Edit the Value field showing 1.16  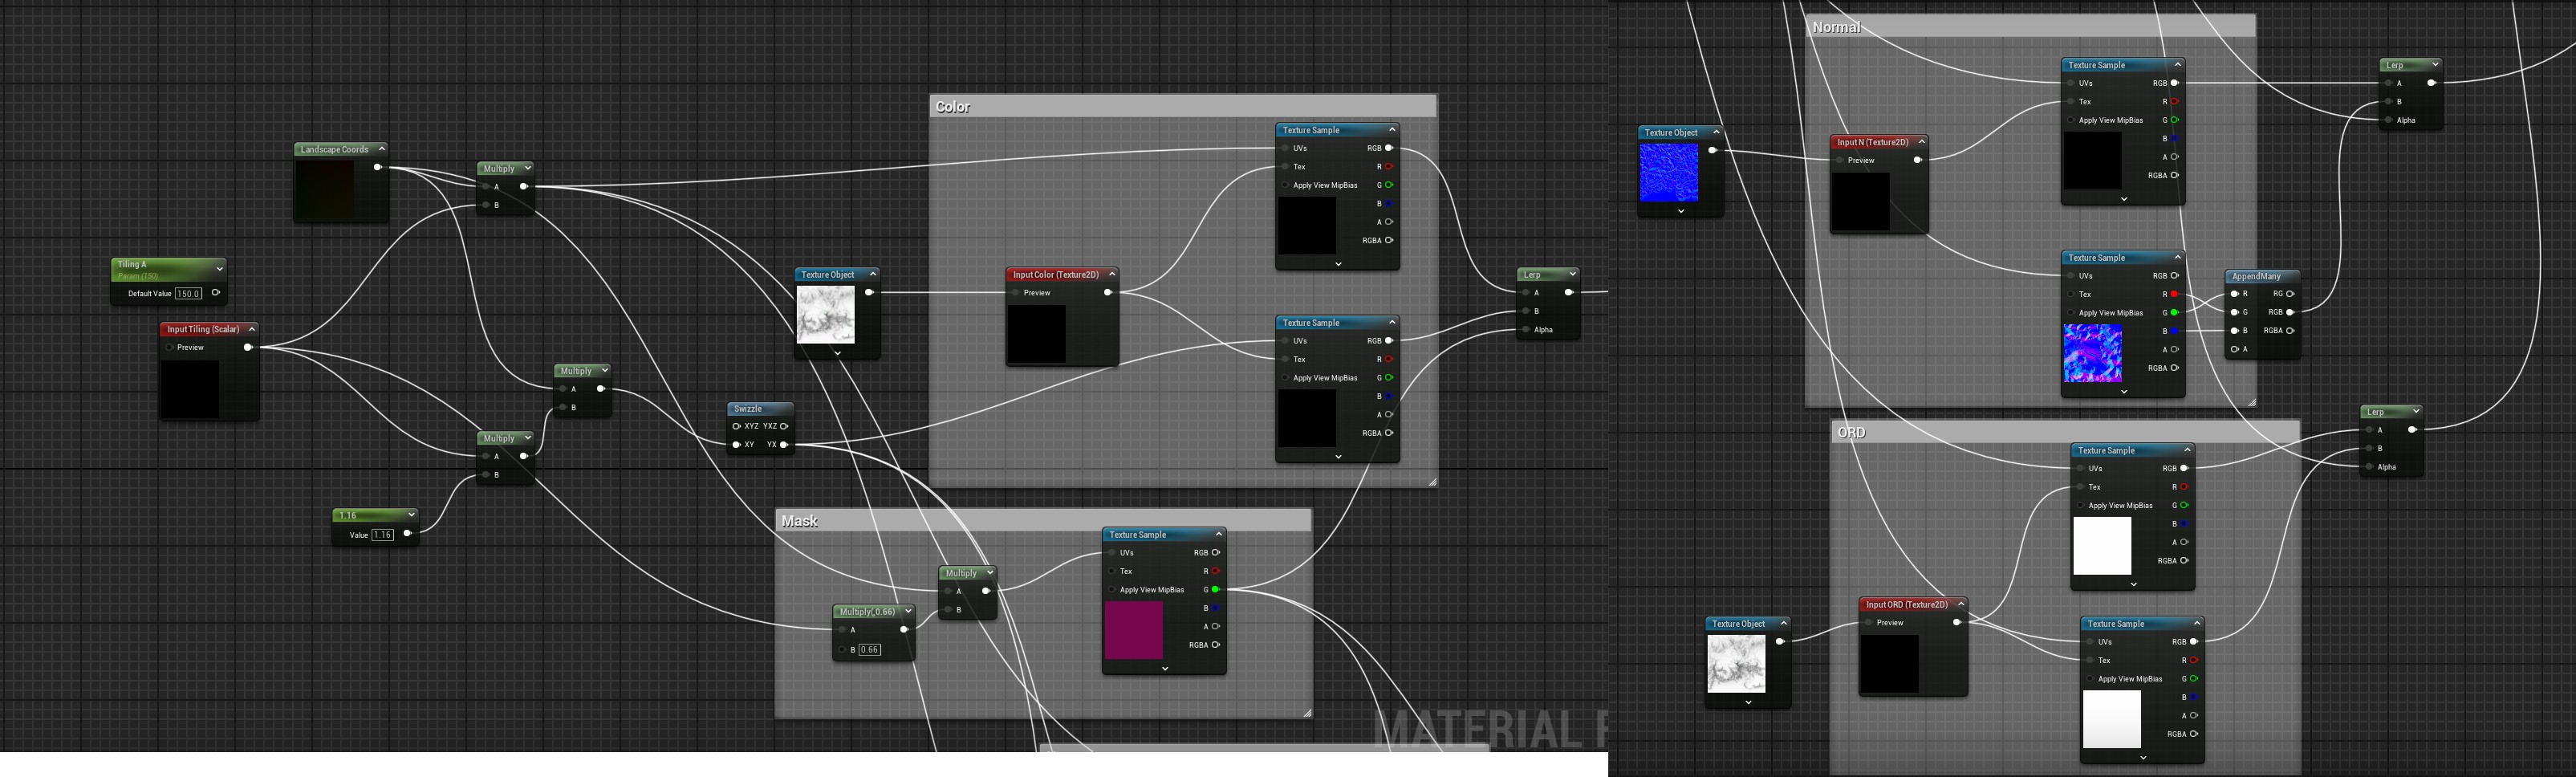(x=381, y=534)
